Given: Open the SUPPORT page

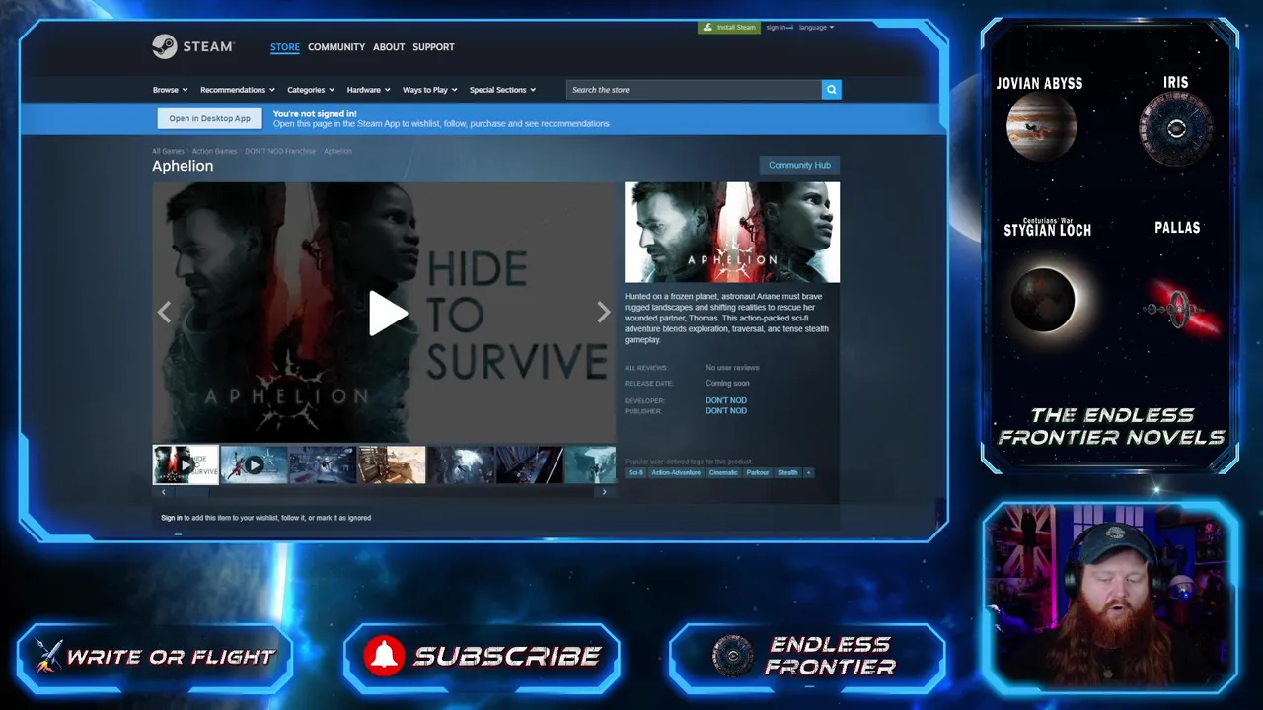Looking at the screenshot, I should click(x=433, y=47).
